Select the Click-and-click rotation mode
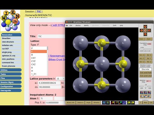The height and width of the screenshot is (115, 154). 145,76
